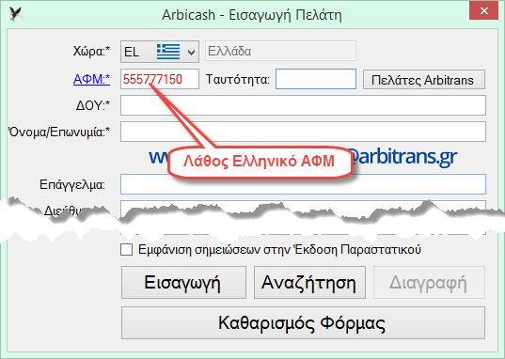Click the Ελλάδα country name field
Image resolution: width=505 pixels, height=359 pixels.
pyautogui.click(x=280, y=51)
